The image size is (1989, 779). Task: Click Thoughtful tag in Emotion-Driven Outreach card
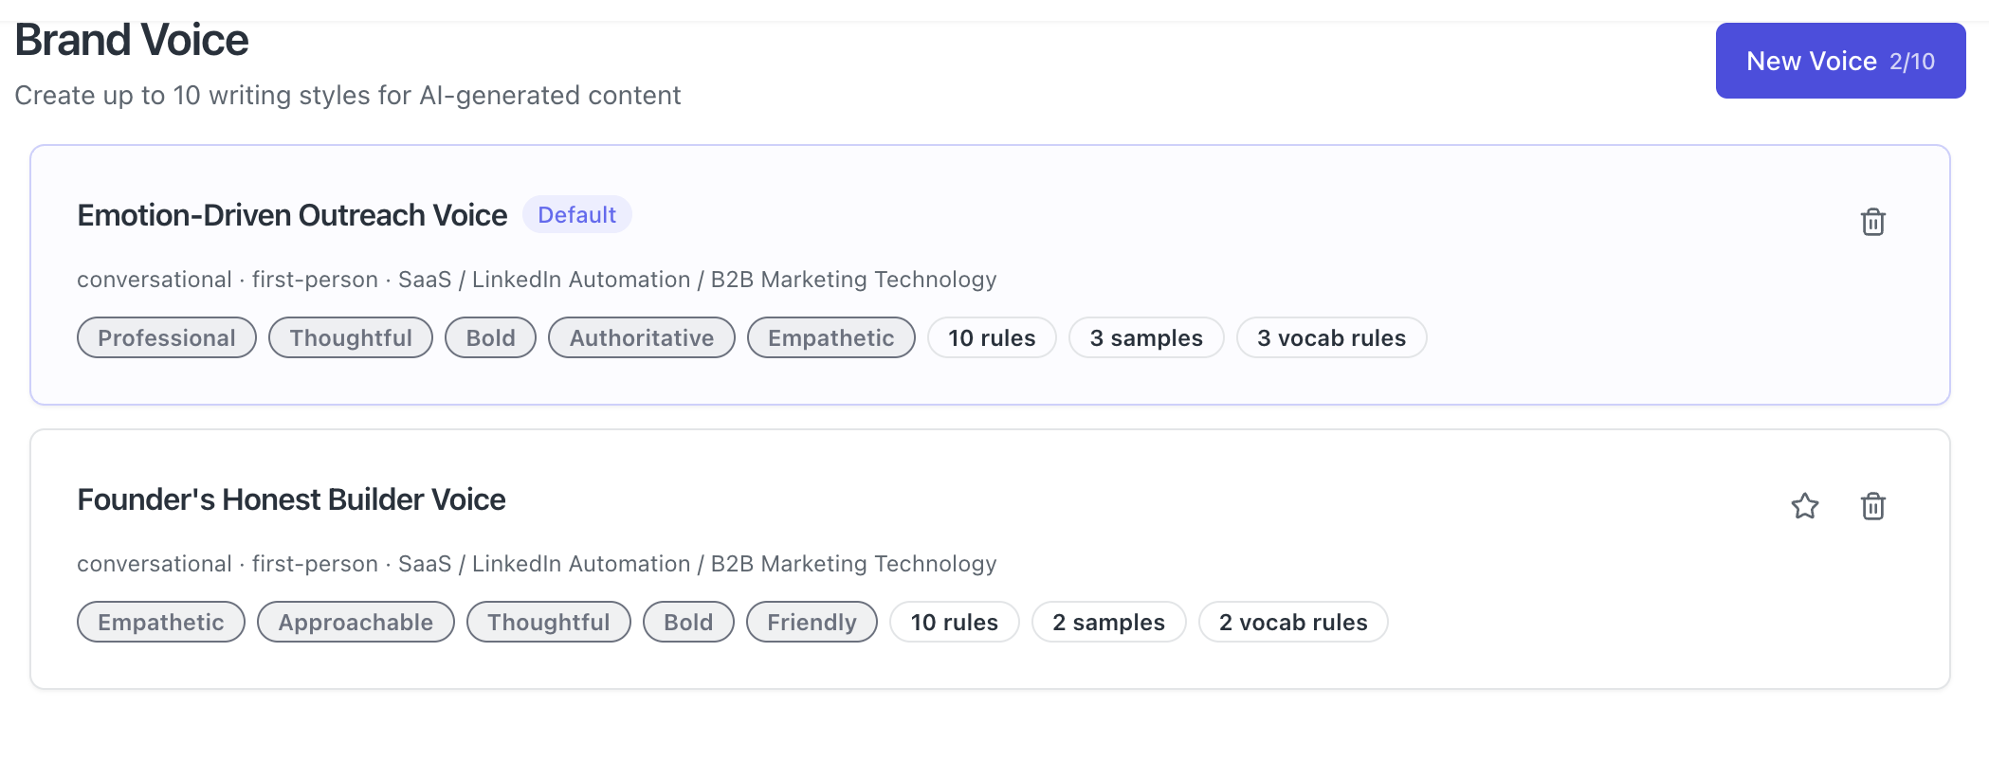350,338
